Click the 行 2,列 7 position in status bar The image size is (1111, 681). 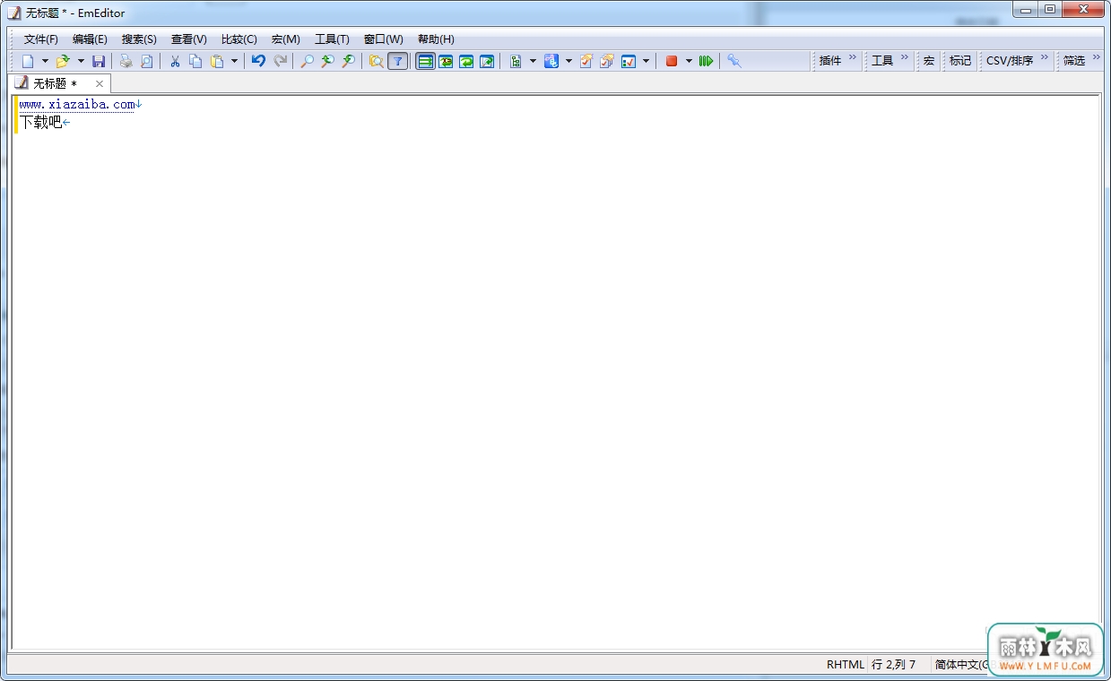point(894,665)
